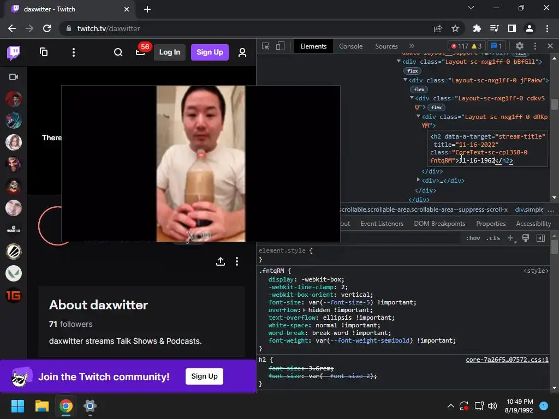The width and height of the screenshot is (559, 419).
Task: Switch to the Elements tab
Action: pos(313,46)
